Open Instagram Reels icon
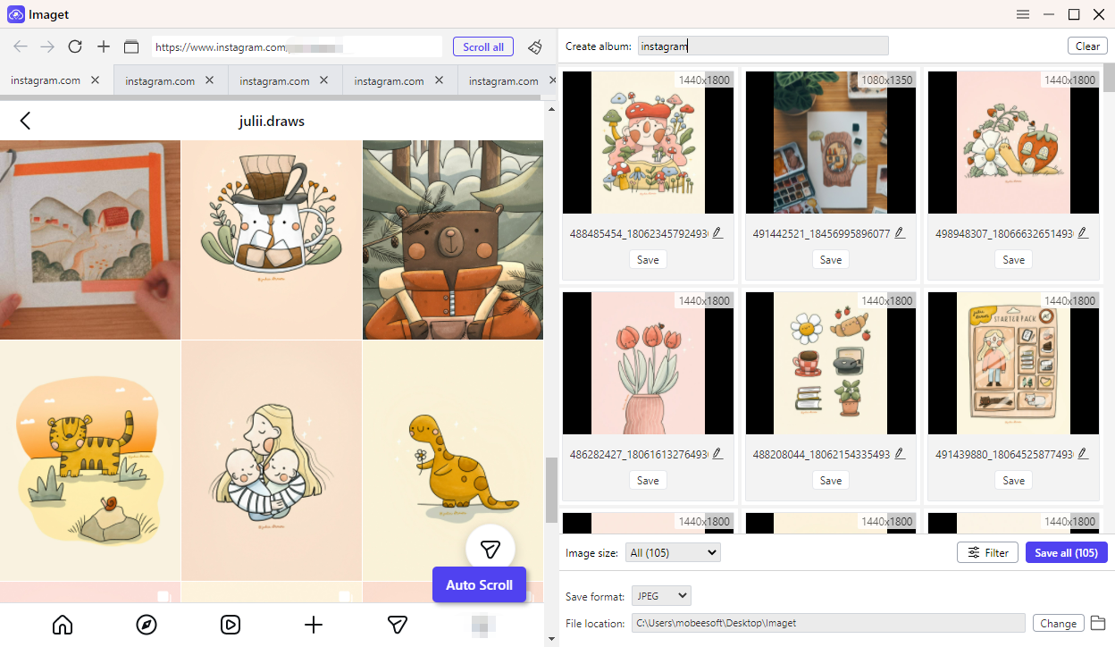1115x647 pixels. tap(230, 625)
